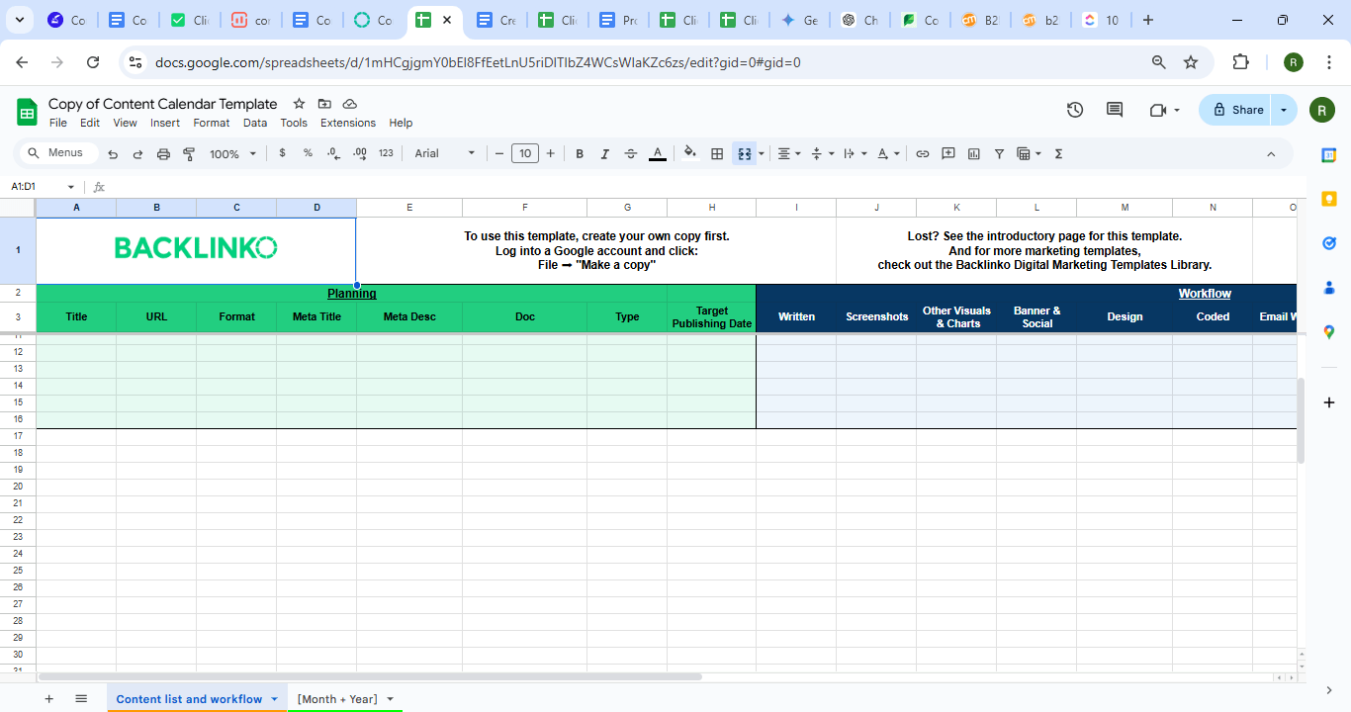Screen dimensions: 1351x712
Task: Collapse the toolbar with caret
Action: [1271, 153]
